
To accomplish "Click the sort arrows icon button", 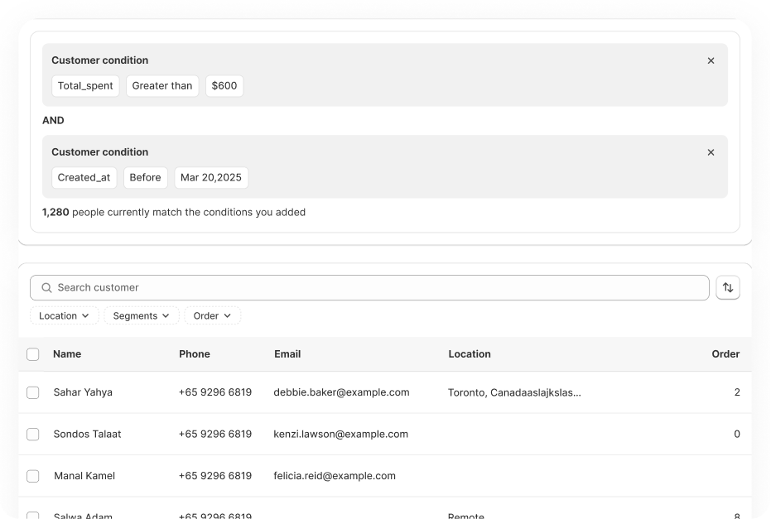I will (728, 287).
